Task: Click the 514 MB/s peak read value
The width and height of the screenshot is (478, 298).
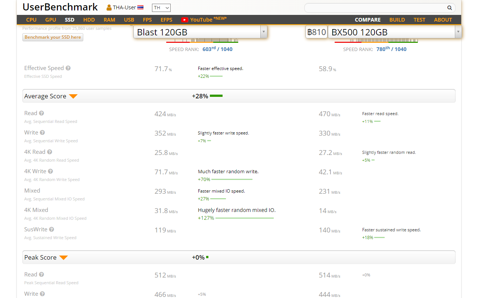Action: point(329,275)
